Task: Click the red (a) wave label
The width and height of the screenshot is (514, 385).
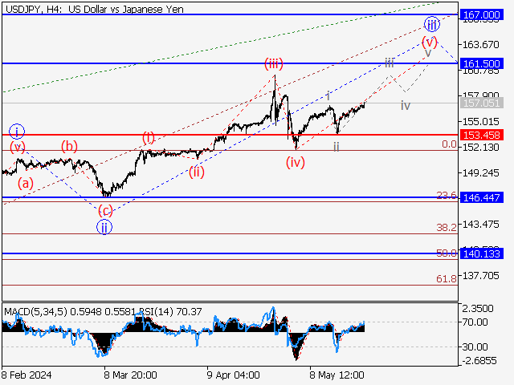Action: click(x=26, y=184)
